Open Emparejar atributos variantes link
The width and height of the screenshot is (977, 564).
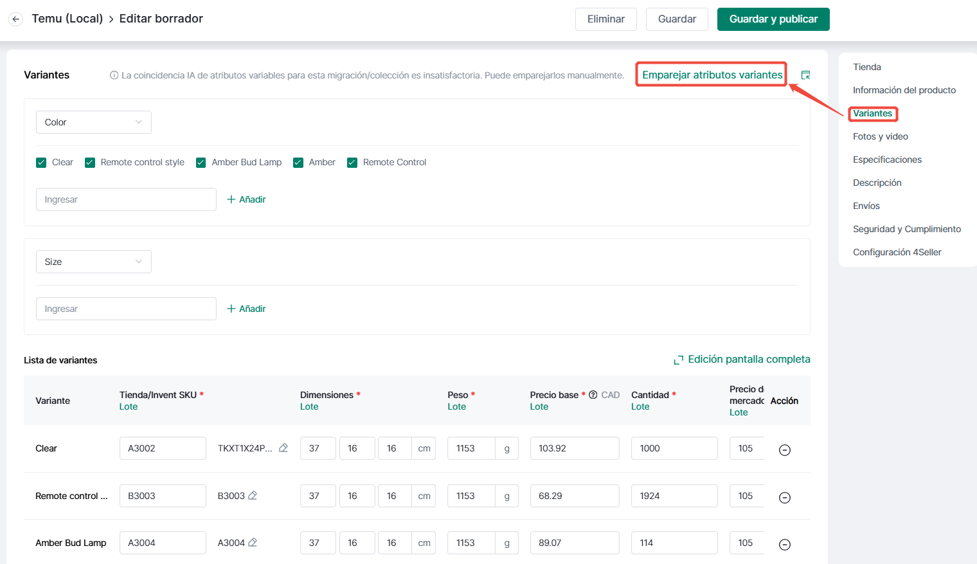[x=712, y=75]
